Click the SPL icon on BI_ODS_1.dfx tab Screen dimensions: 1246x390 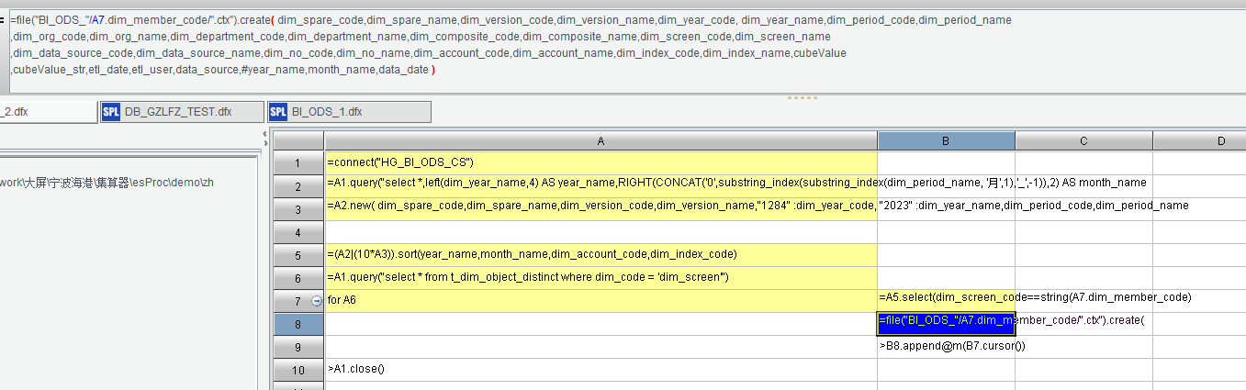pyautogui.click(x=278, y=112)
